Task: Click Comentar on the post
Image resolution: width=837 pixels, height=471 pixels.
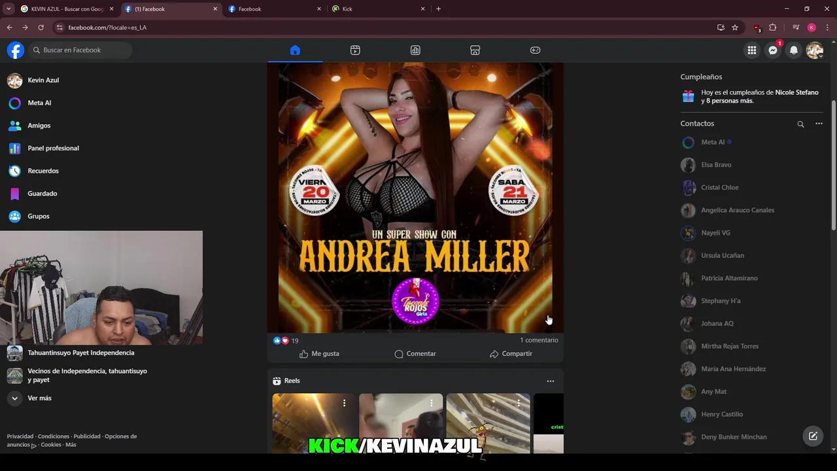Action: click(x=415, y=354)
